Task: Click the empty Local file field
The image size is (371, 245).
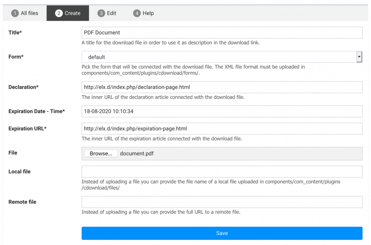Action: point(222,171)
